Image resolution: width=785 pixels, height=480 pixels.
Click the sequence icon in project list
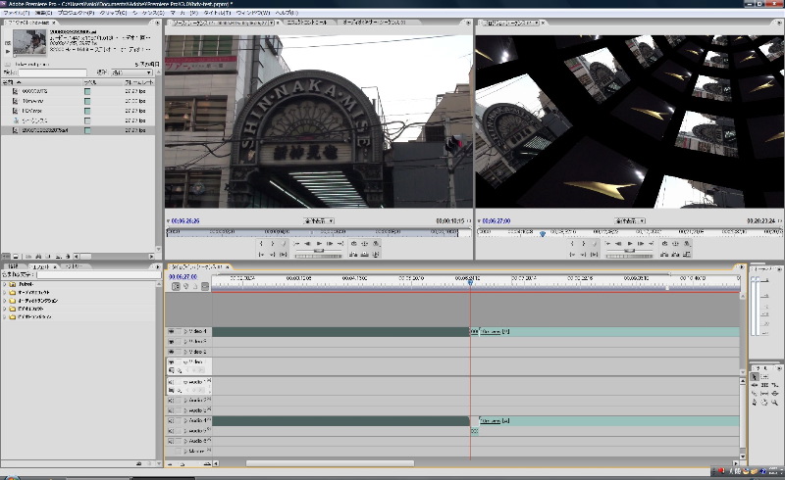point(16,120)
